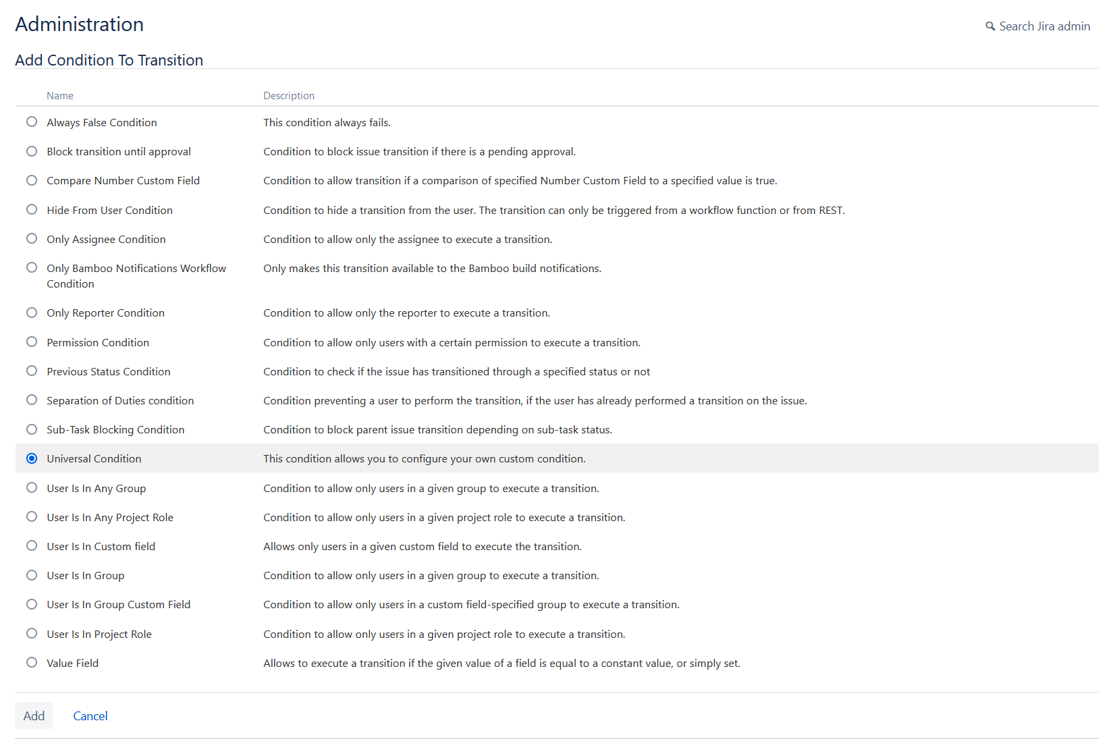This screenshot has width=1113, height=754.
Task: Choose the Value Field radio button
Action: (x=32, y=663)
